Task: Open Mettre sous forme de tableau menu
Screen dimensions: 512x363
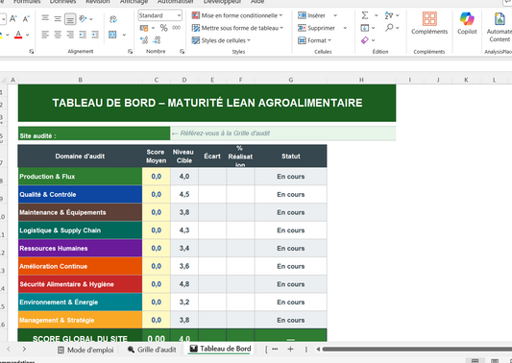Action: click(237, 28)
